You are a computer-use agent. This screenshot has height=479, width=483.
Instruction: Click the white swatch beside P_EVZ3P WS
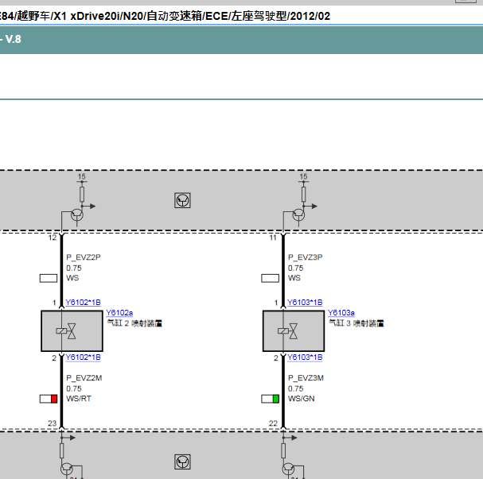pyautogui.click(x=271, y=278)
